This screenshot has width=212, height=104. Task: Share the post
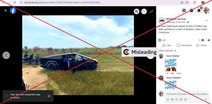pos(201,46)
